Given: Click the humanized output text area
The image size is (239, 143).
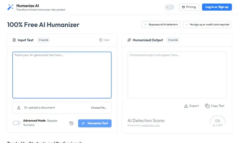Looking at the screenshot, I should 177,75.
